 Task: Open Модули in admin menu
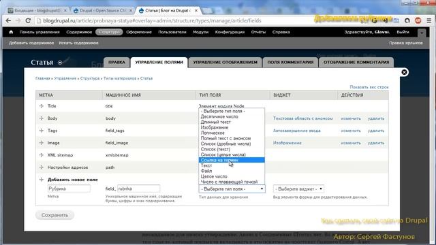click(200, 32)
